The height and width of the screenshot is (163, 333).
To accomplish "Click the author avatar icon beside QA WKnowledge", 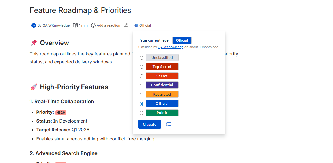I will point(34,25).
